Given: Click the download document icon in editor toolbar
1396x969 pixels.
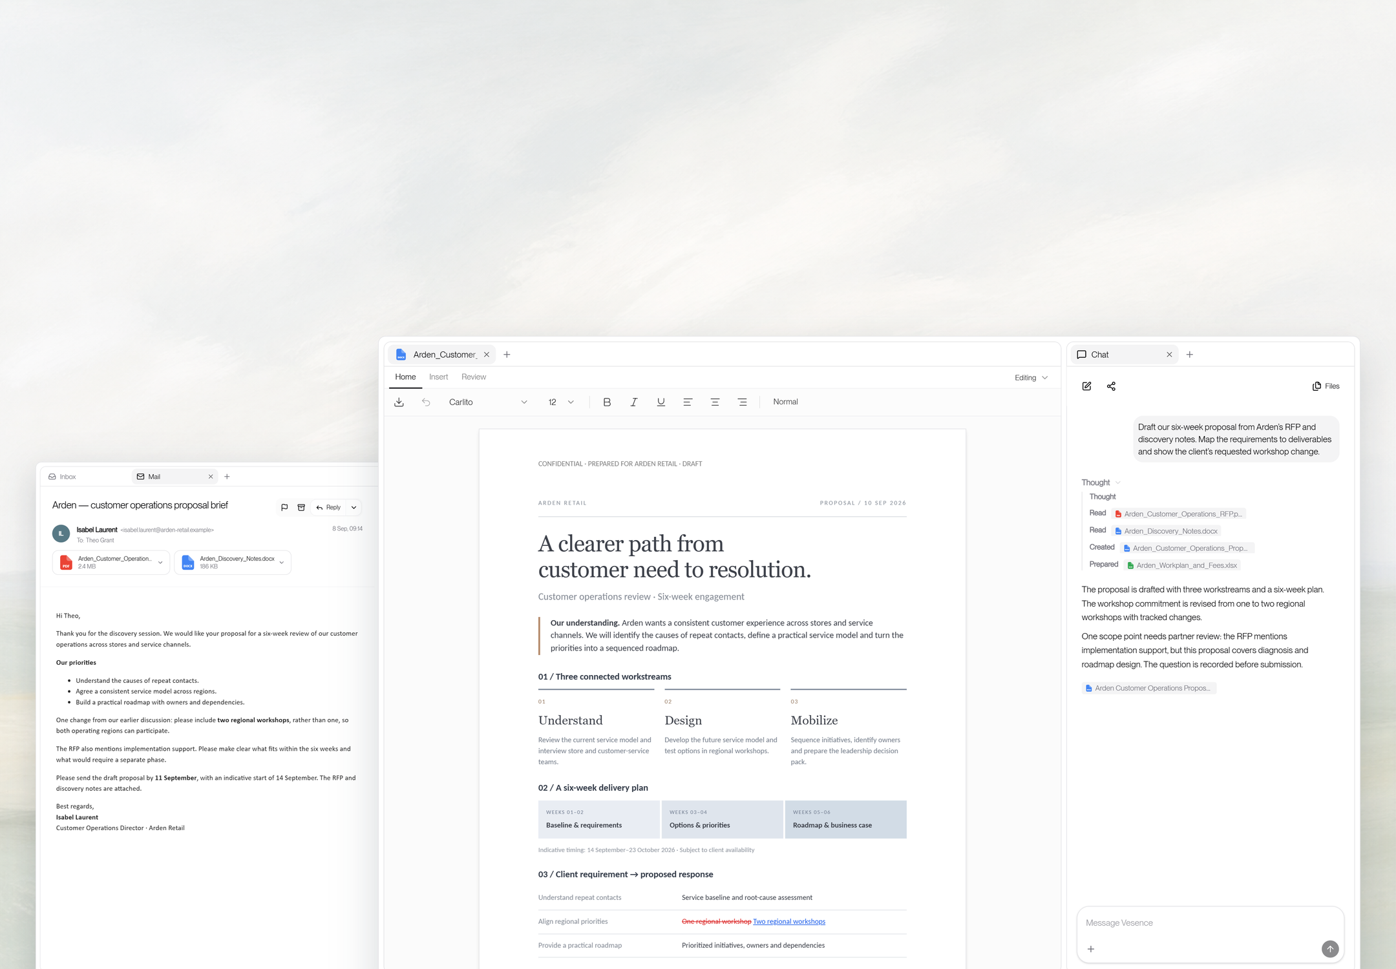Looking at the screenshot, I should 399,402.
